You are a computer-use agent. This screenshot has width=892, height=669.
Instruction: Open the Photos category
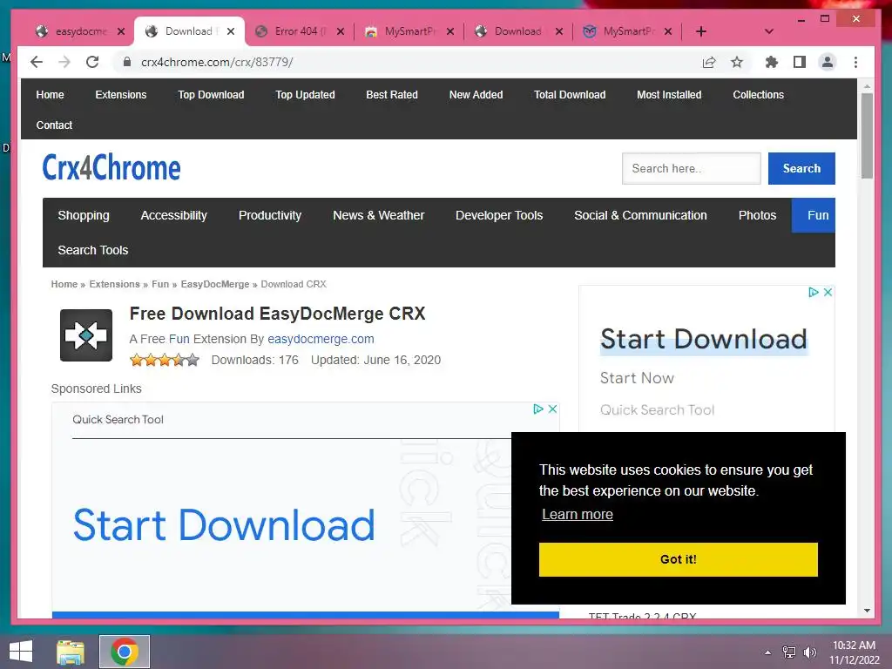(757, 215)
